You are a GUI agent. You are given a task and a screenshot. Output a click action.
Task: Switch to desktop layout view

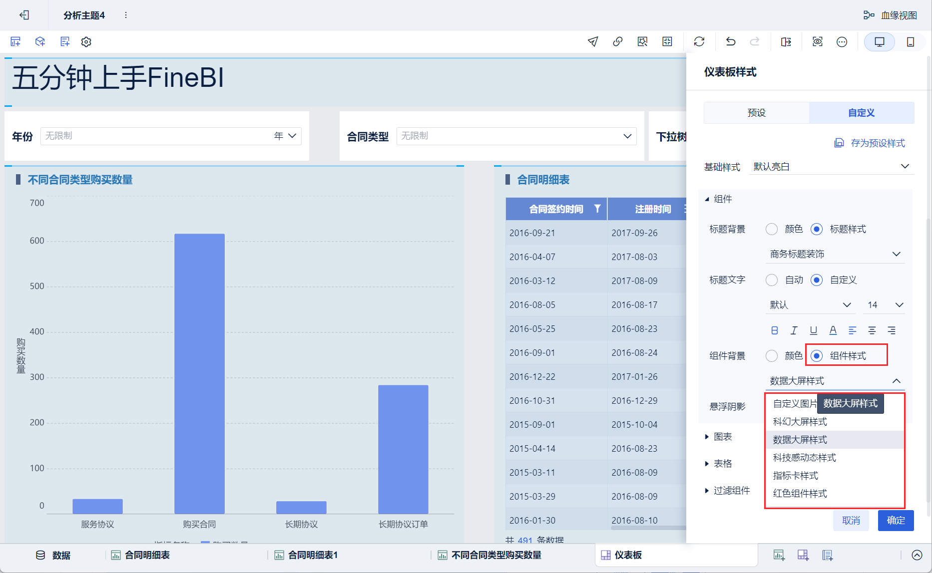880,41
